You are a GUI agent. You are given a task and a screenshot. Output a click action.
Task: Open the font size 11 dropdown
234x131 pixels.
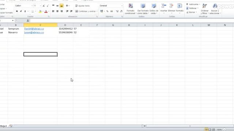pos(41,6)
